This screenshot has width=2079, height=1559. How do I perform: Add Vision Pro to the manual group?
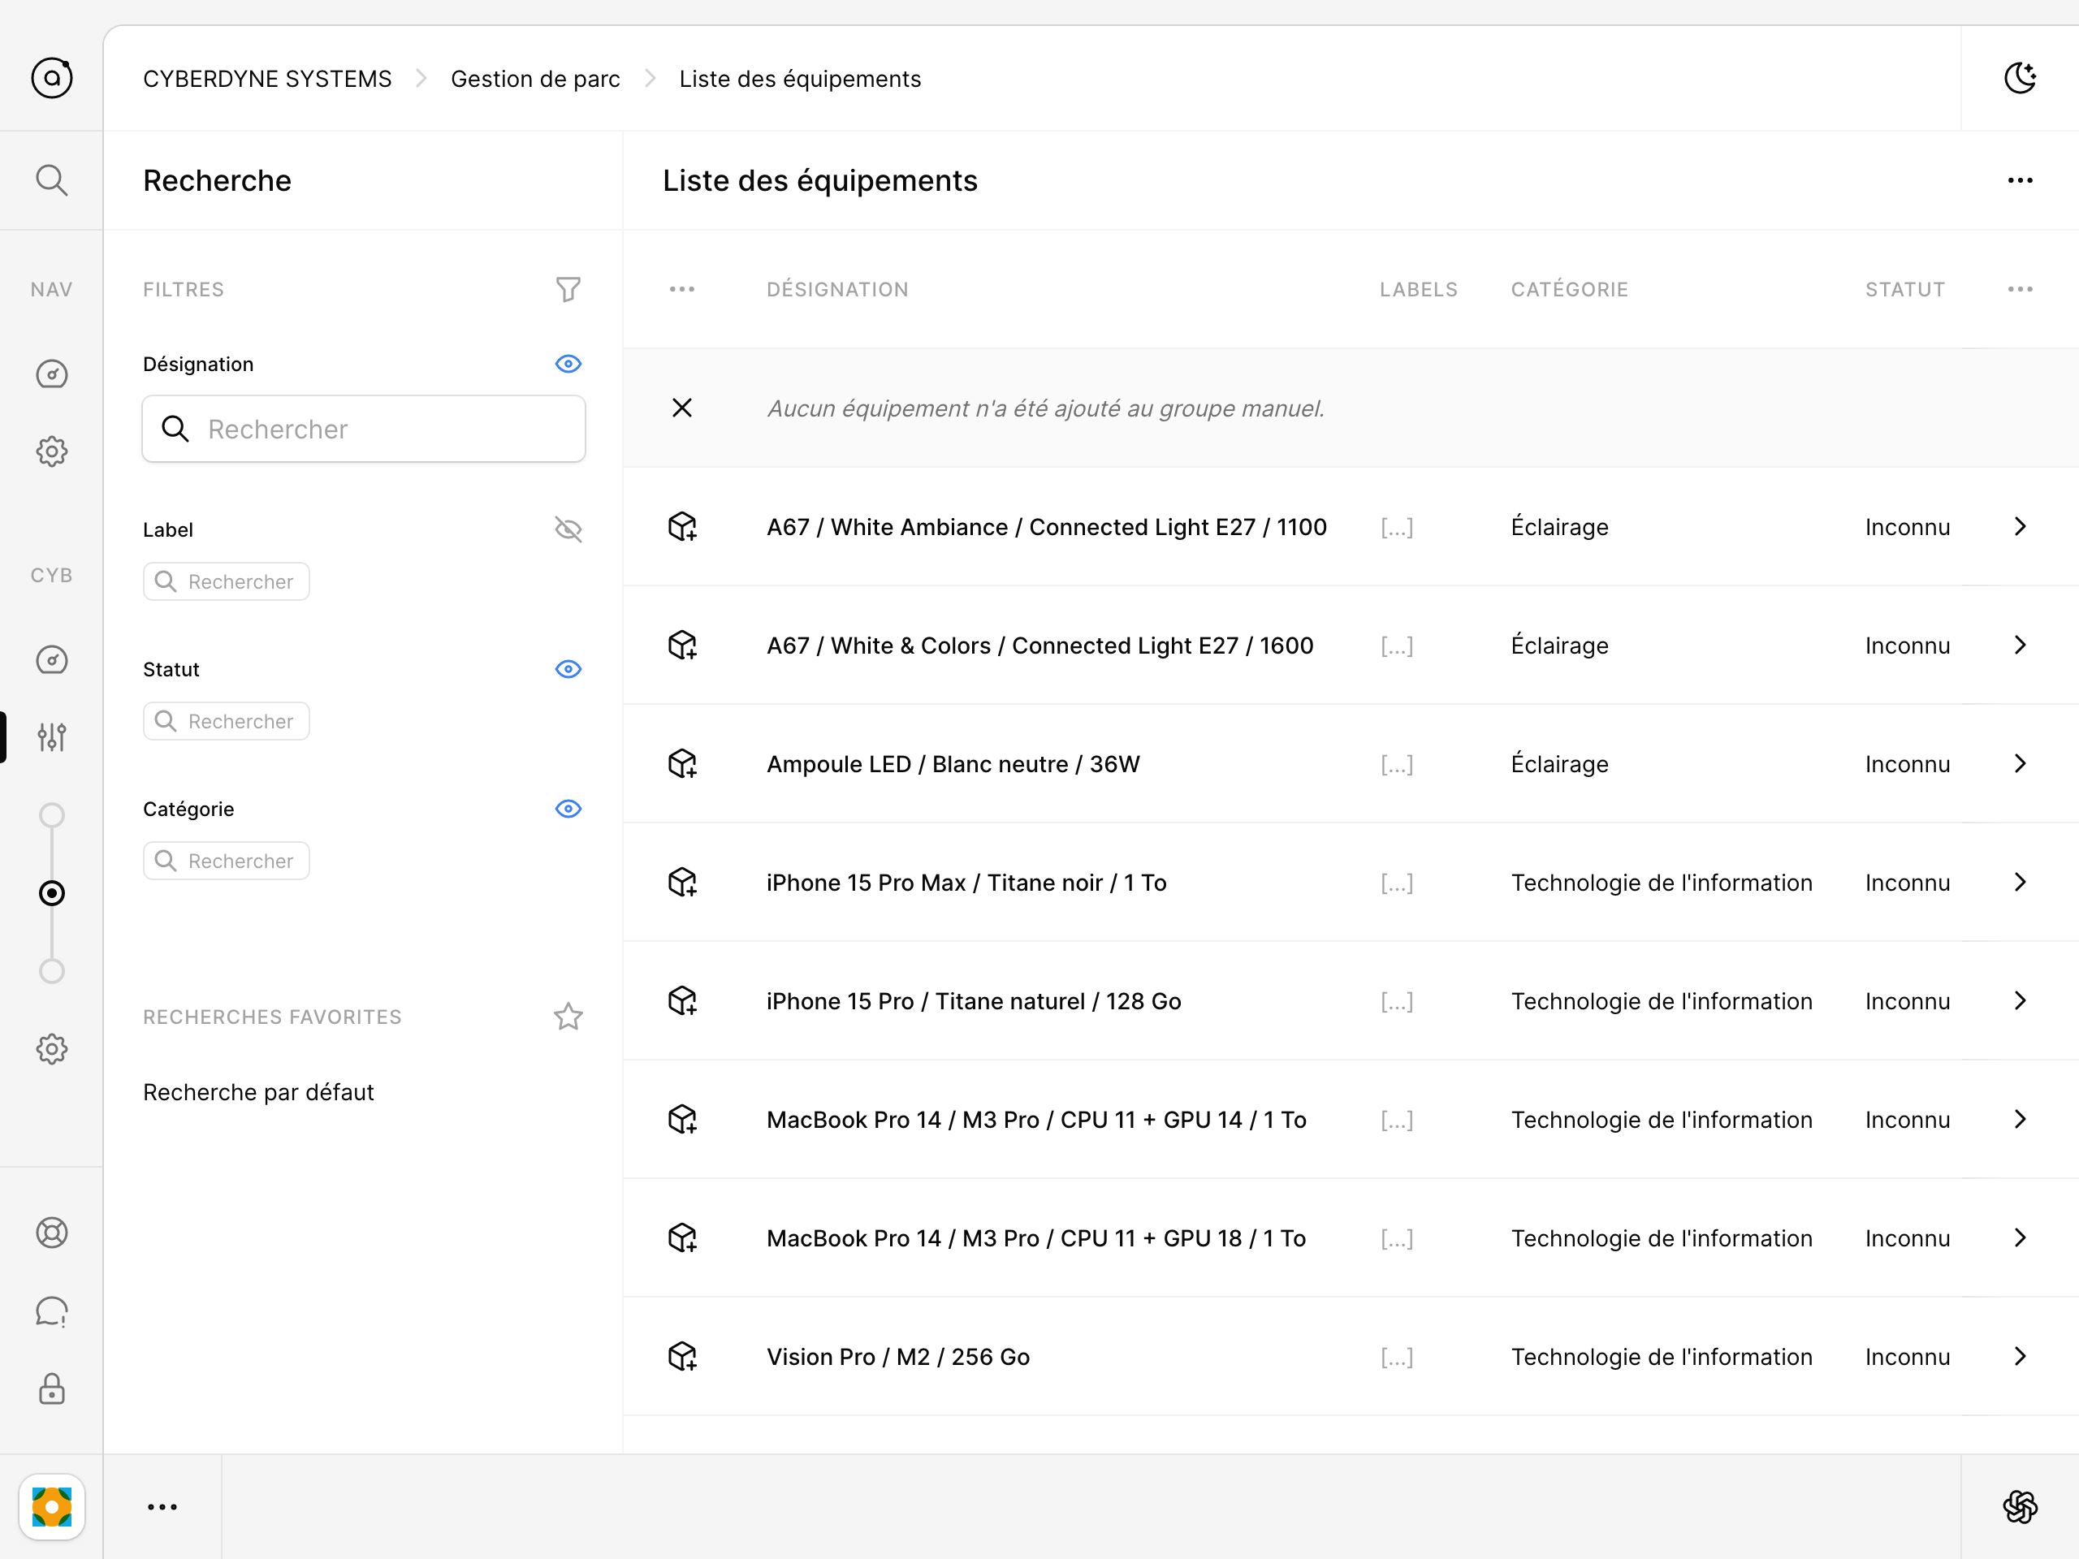[x=682, y=1356]
